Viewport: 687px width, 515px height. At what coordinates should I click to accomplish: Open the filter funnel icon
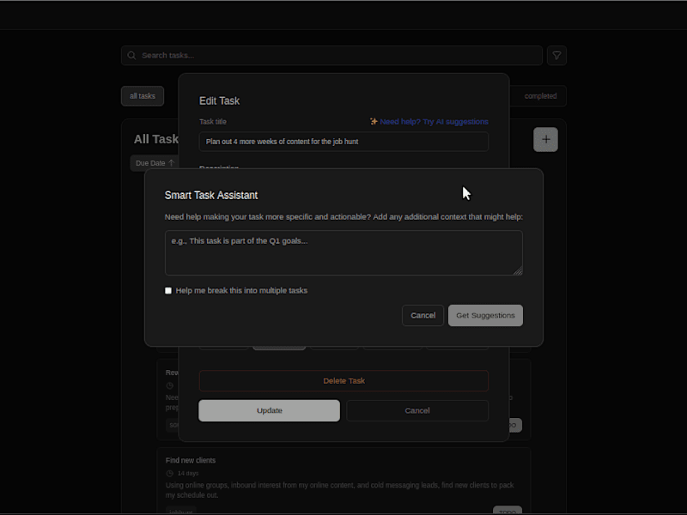(556, 55)
